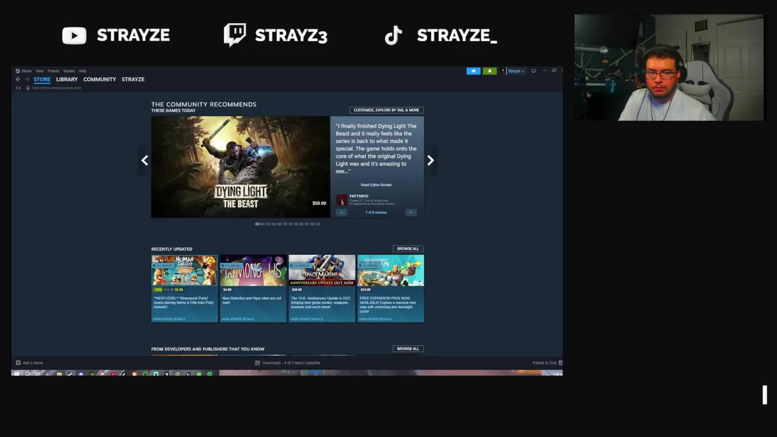This screenshot has width=777, height=437.
Task: Click 'Downloads - 3 of 3 Items Complete'
Action: tap(291, 363)
